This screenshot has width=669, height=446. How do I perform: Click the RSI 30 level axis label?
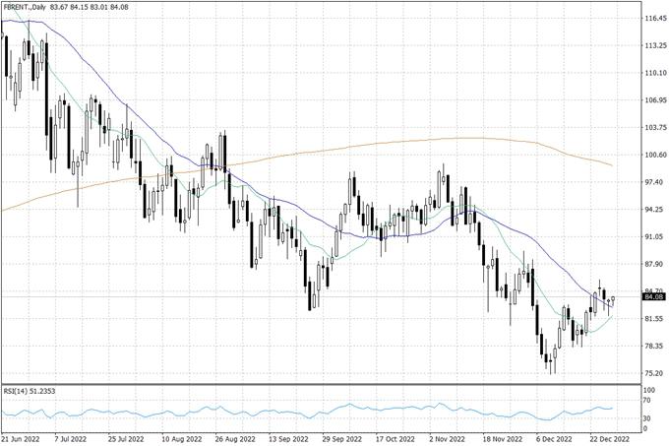tap(648, 420)
